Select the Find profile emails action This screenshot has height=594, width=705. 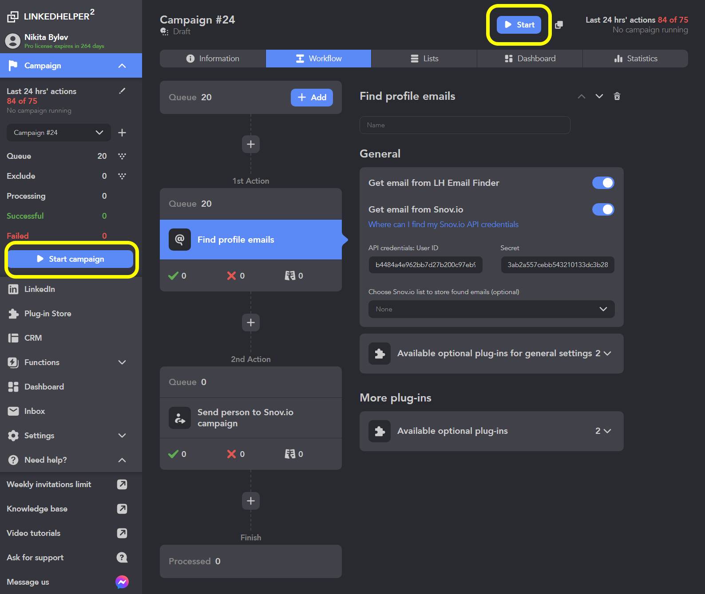(x=251, y=240)
